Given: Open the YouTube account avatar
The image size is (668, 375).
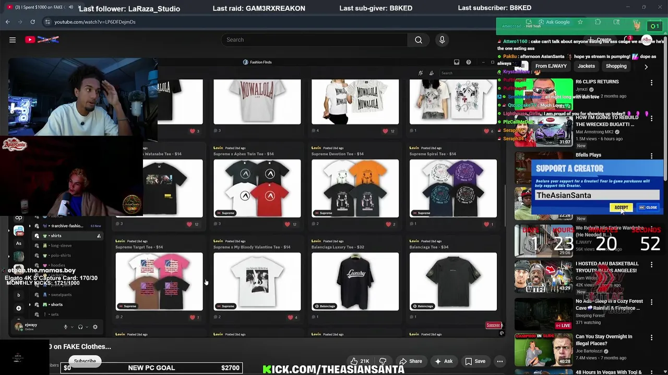Looking at the screenshot, I should (x=647, y=40).
